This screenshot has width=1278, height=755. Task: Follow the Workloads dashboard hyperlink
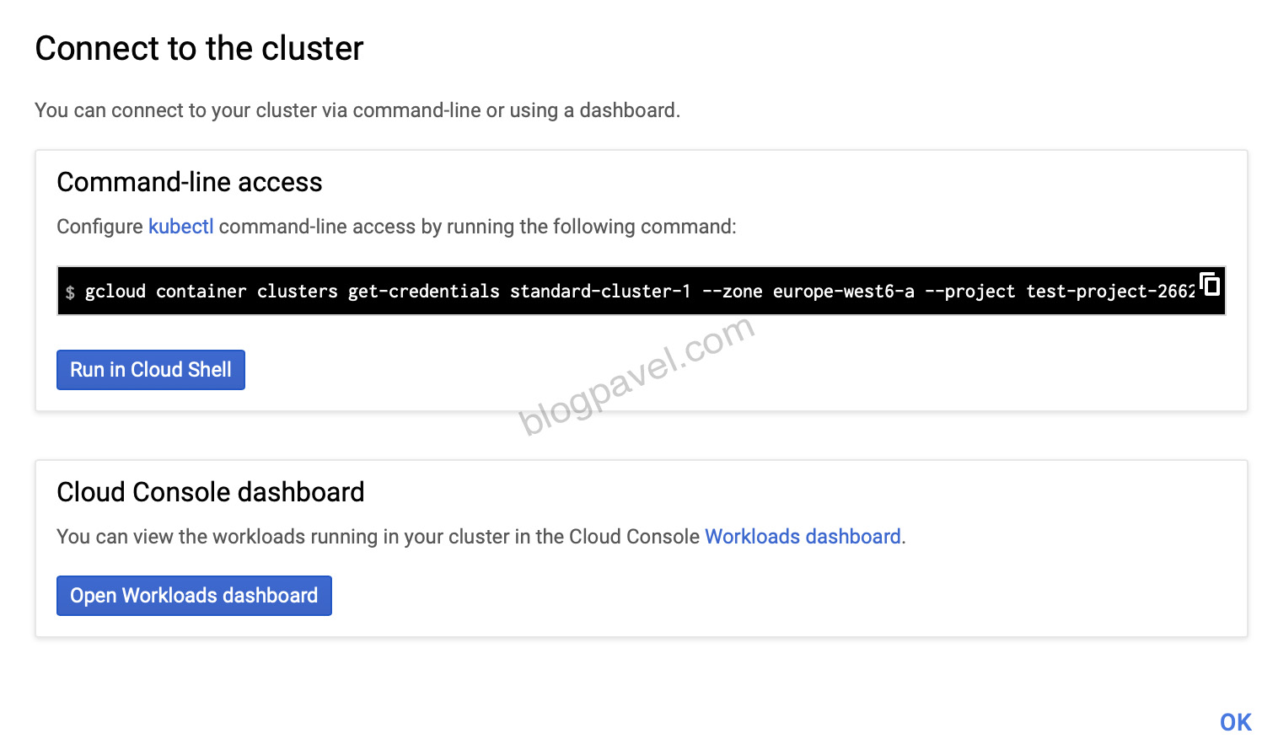click(803, 537)
